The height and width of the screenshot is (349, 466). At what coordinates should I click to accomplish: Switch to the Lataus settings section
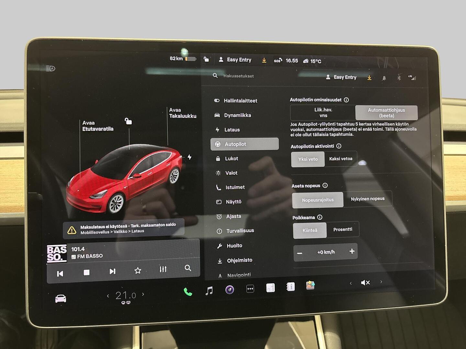(232, 130)
